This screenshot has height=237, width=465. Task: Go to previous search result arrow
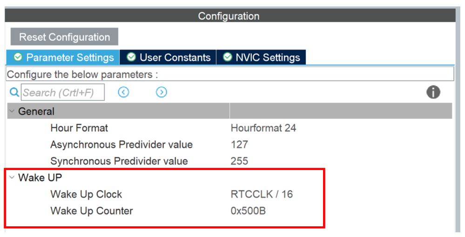123,92
